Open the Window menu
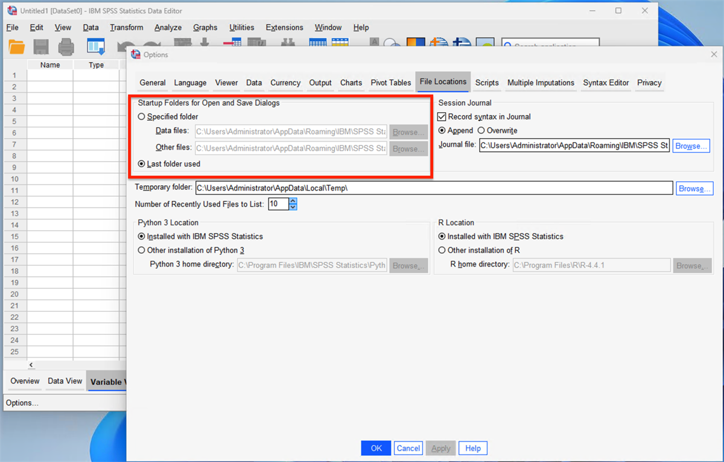Screen dimensions: 724x462 coord(328,27)
